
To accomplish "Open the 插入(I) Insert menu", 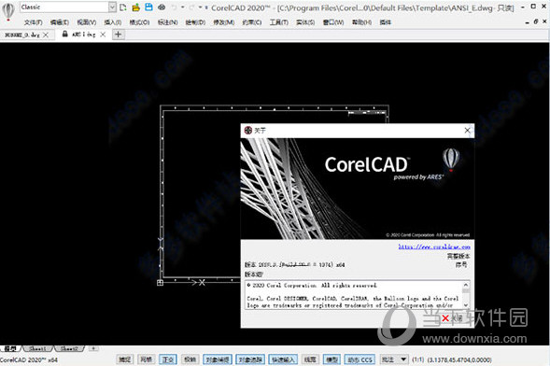I will [x=113, y=22].
